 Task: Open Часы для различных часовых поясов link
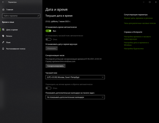(140, 23)
